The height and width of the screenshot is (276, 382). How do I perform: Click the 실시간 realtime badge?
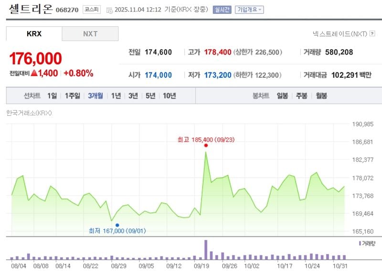222,10
